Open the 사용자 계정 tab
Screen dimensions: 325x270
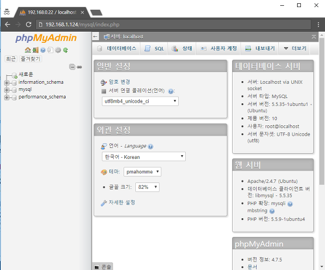[218, 49]
